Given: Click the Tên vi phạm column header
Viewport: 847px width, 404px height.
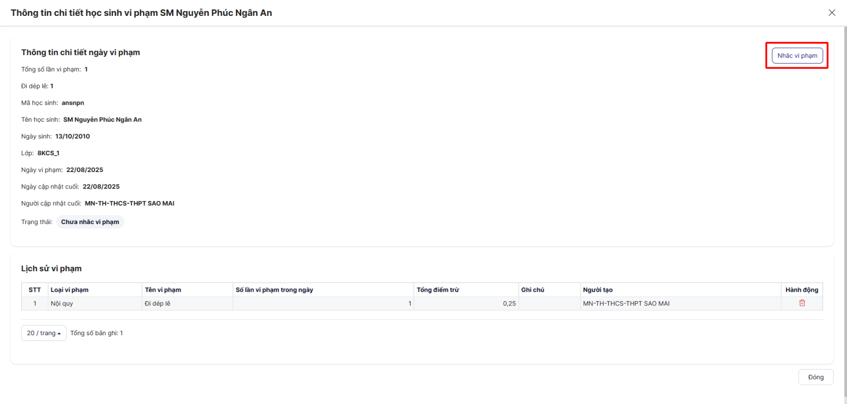Looking at the screenshot, I should pos(163,290).
